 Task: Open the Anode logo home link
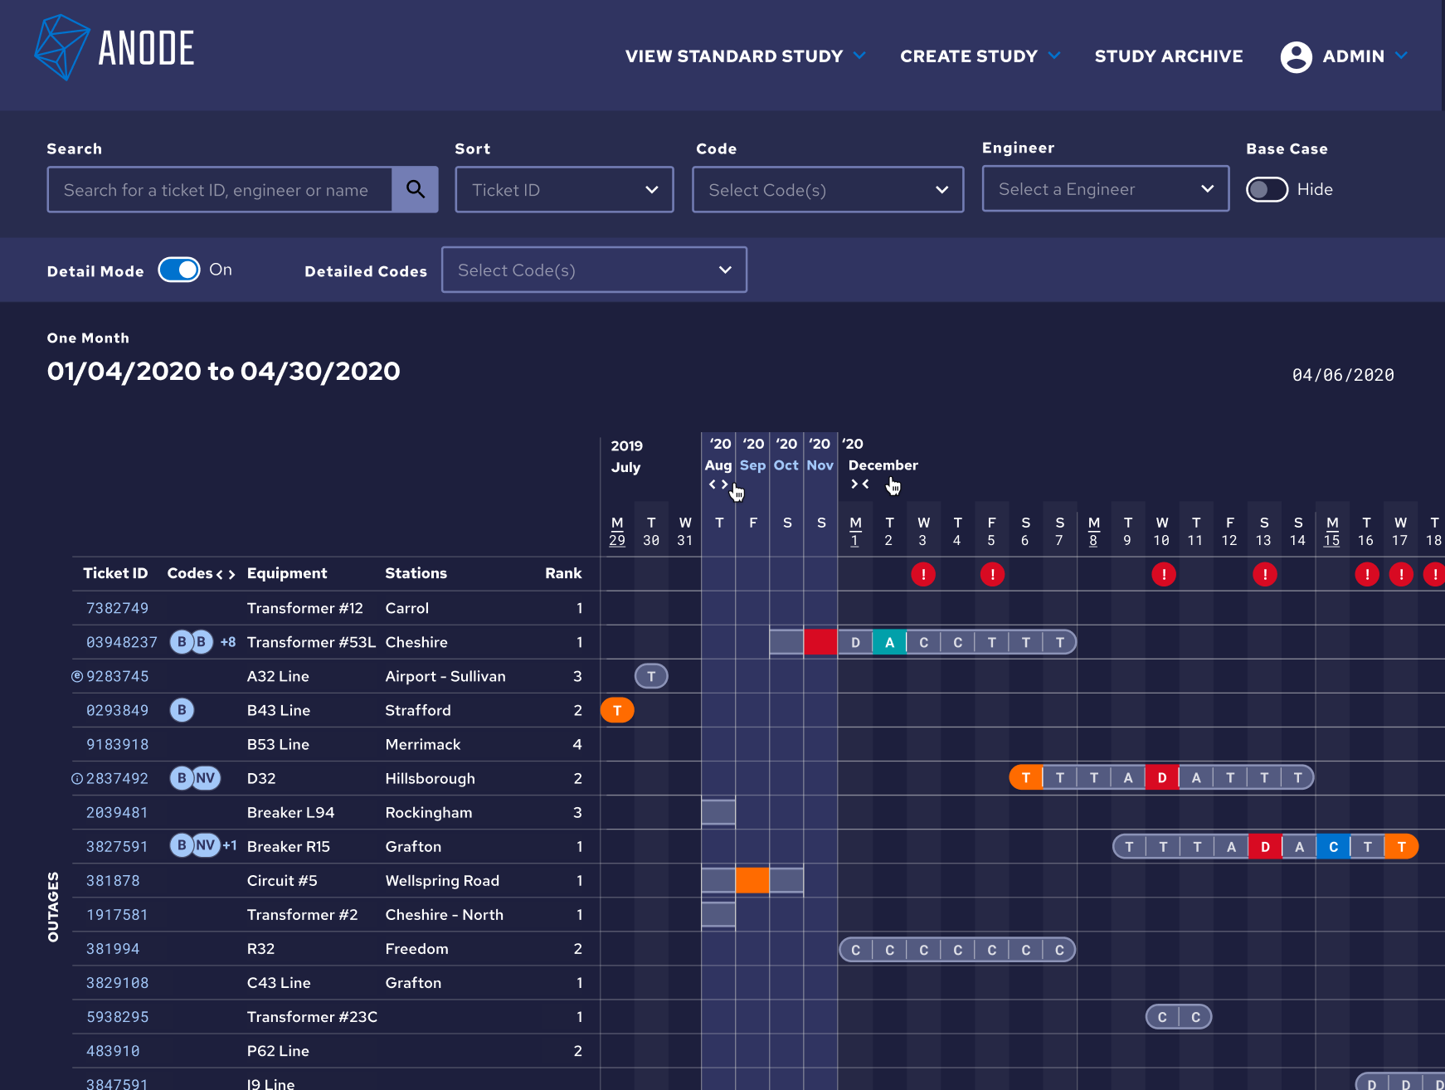(114, 48)
